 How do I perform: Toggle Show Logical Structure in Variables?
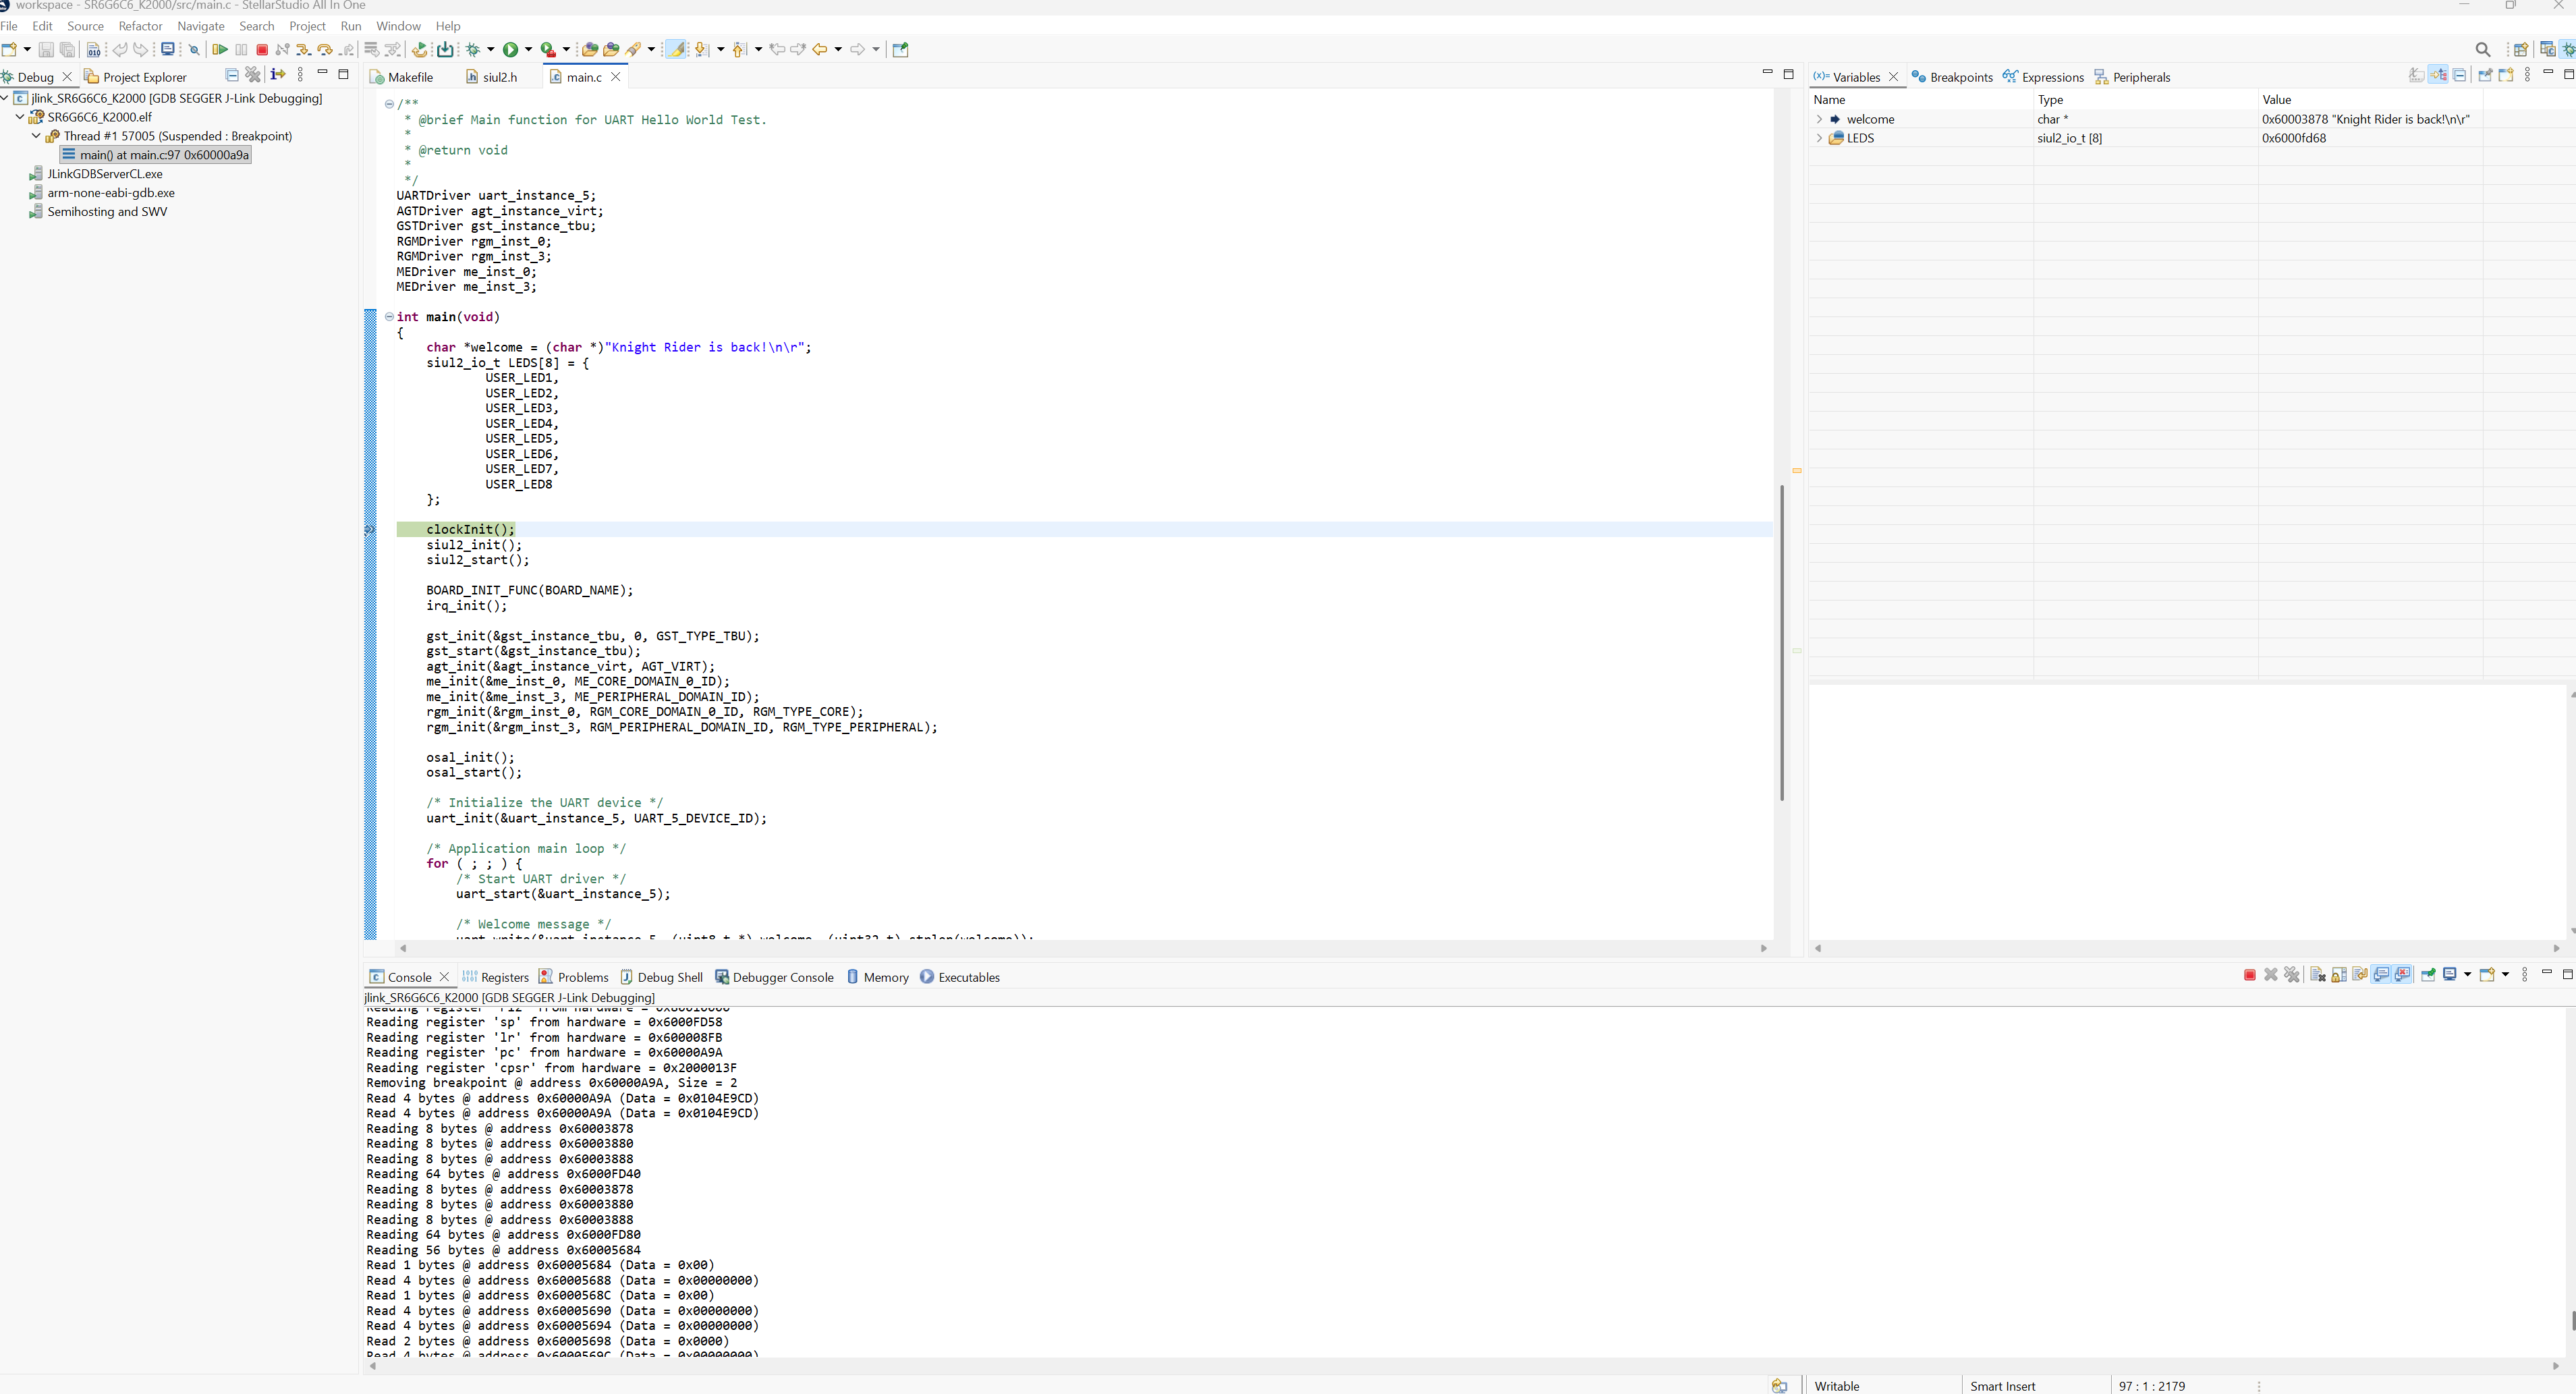pos(2438,75)
